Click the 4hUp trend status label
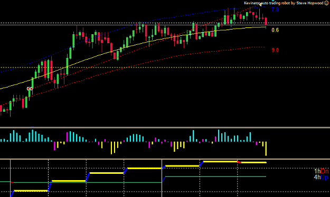330x197 pixels. pos(321,178)
